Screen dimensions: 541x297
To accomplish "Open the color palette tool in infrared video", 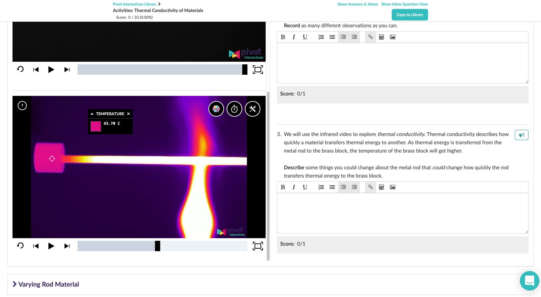I will click(216, 109).
